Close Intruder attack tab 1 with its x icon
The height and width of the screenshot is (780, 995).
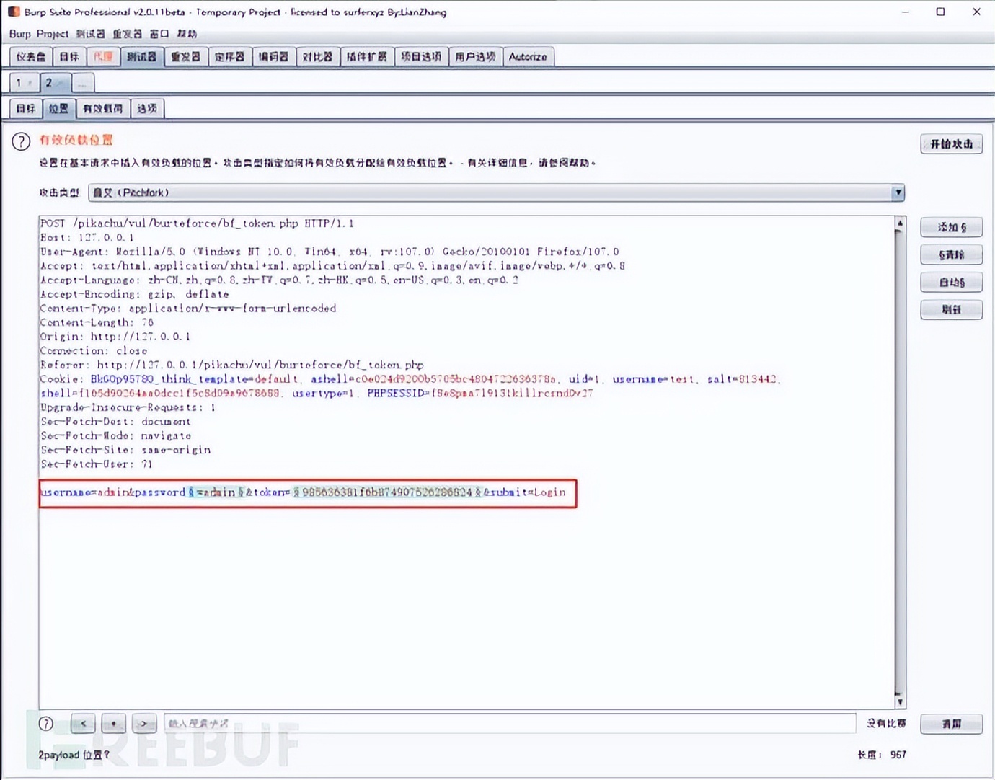pos(30,82)
